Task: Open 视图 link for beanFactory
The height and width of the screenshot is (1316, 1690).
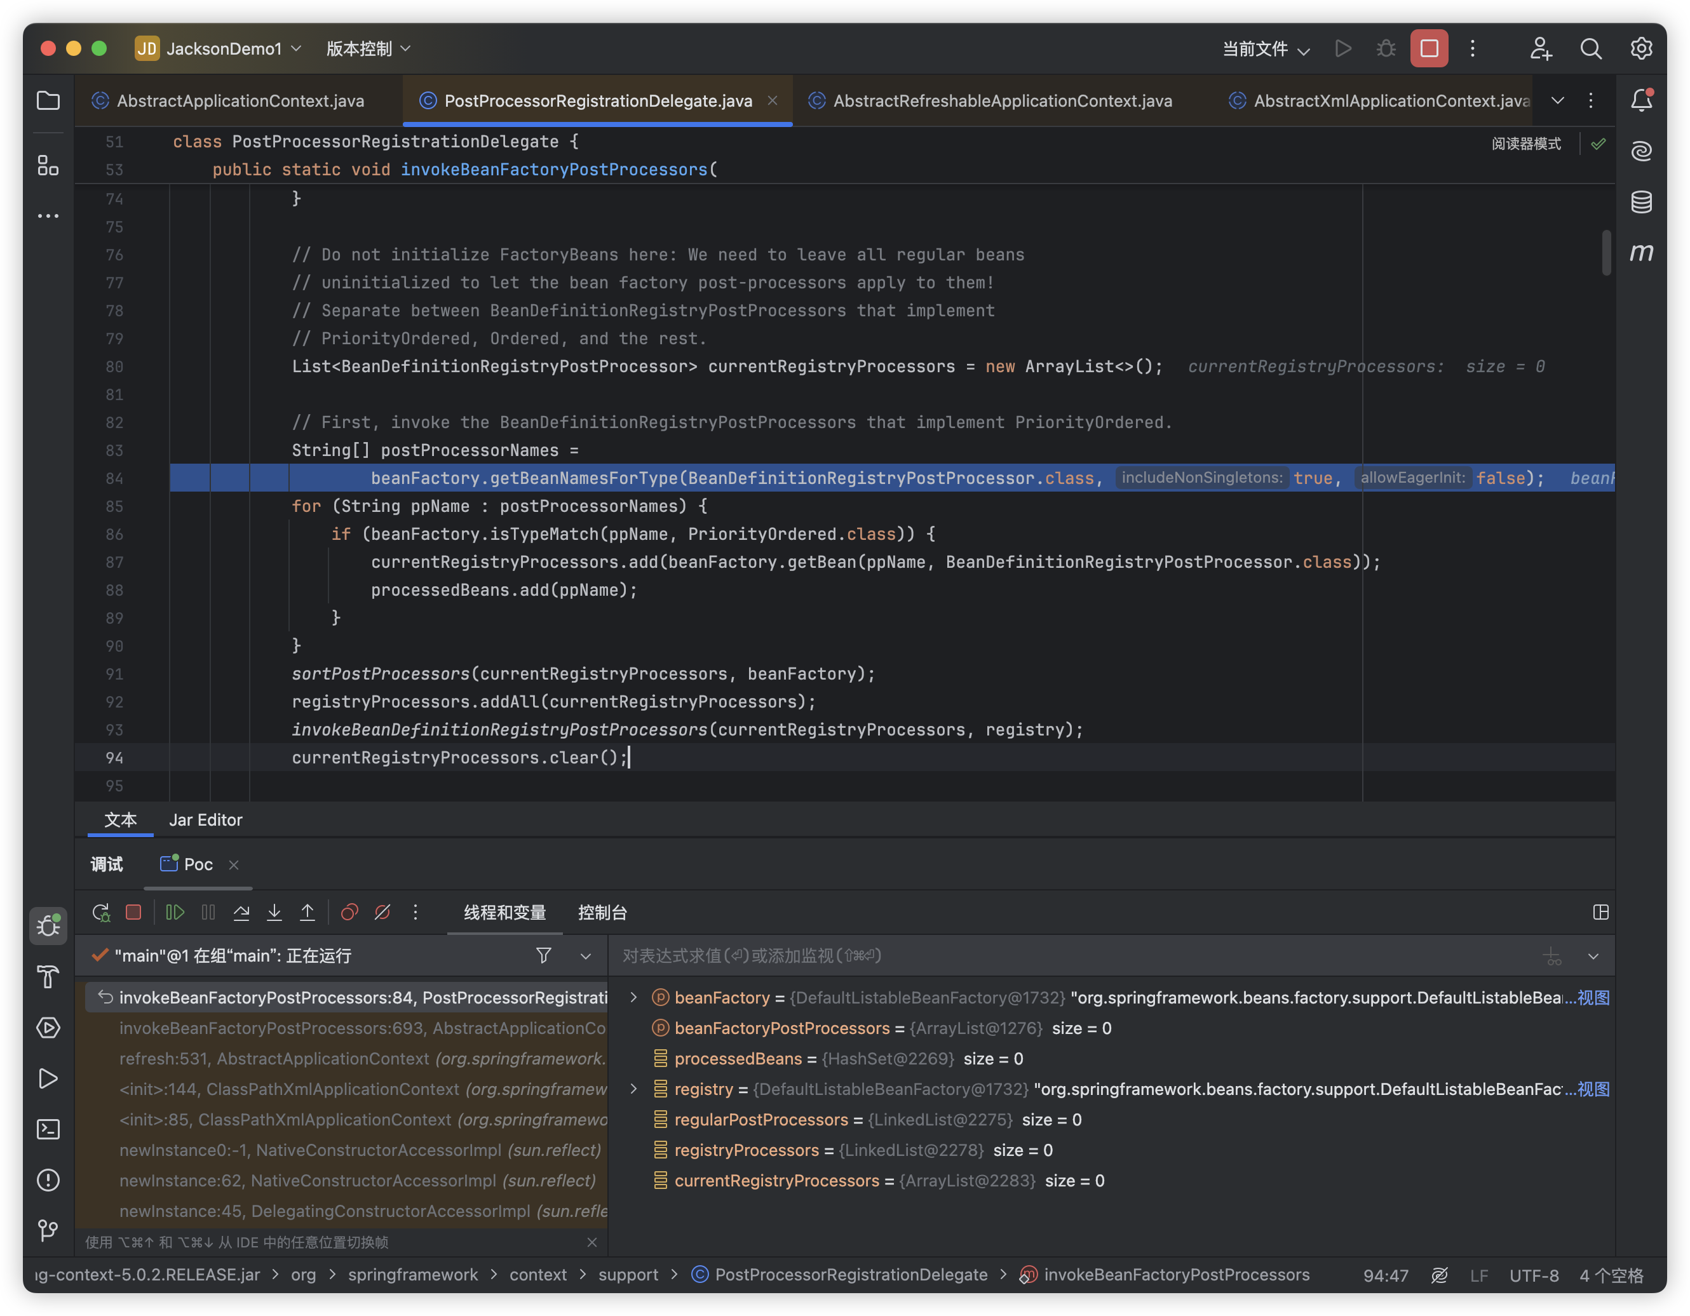Action: tap(1593, 997)
